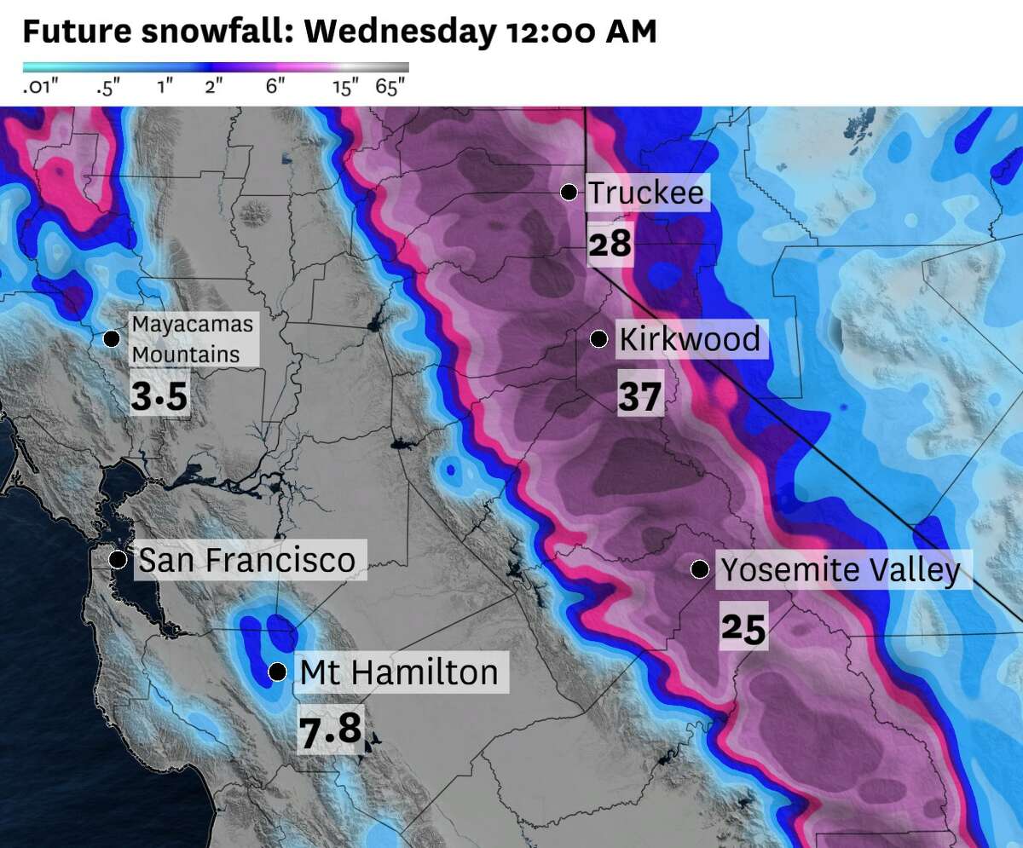The image size is (1023, 848).
Task: Select the Truckee city label
Action: 647,193
